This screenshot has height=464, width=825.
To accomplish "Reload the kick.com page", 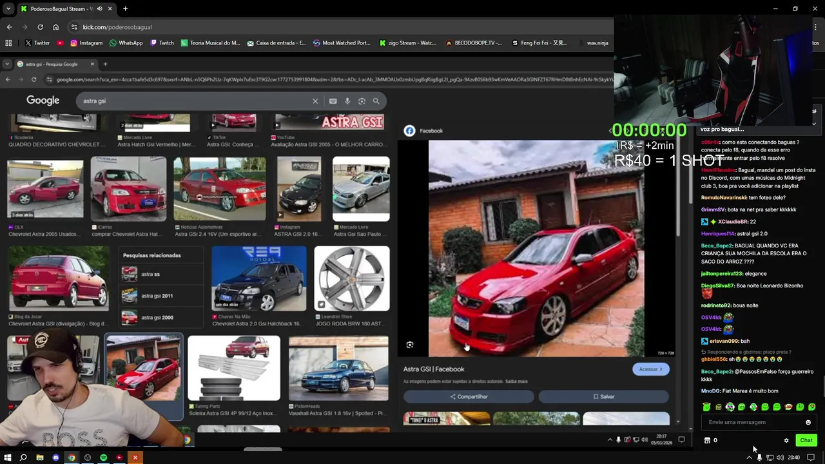I will (x=40, y=27).
